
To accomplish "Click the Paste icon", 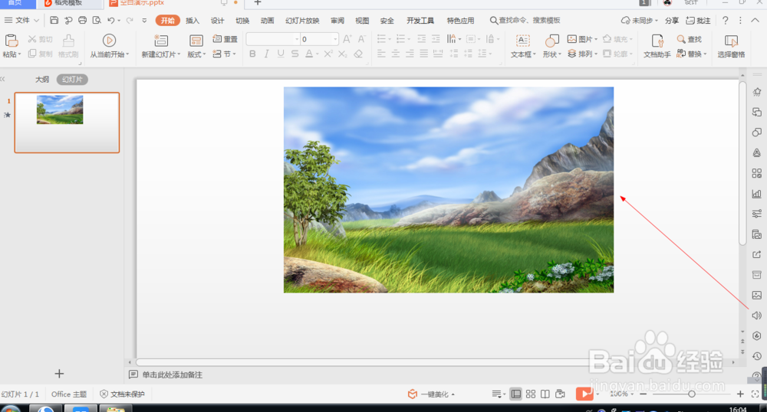I will click(x=12, y=41).
